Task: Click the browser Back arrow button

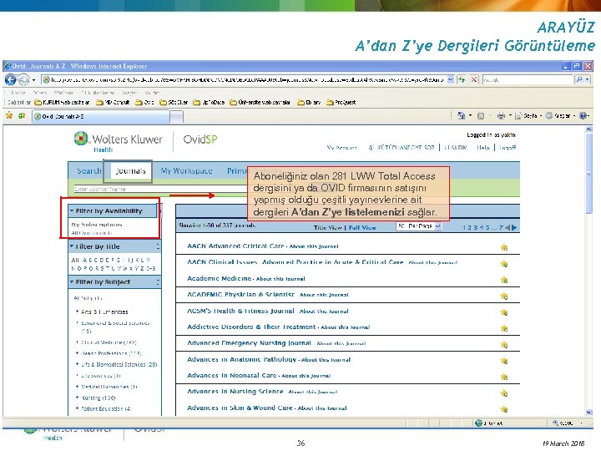Action: click(10, 80)
